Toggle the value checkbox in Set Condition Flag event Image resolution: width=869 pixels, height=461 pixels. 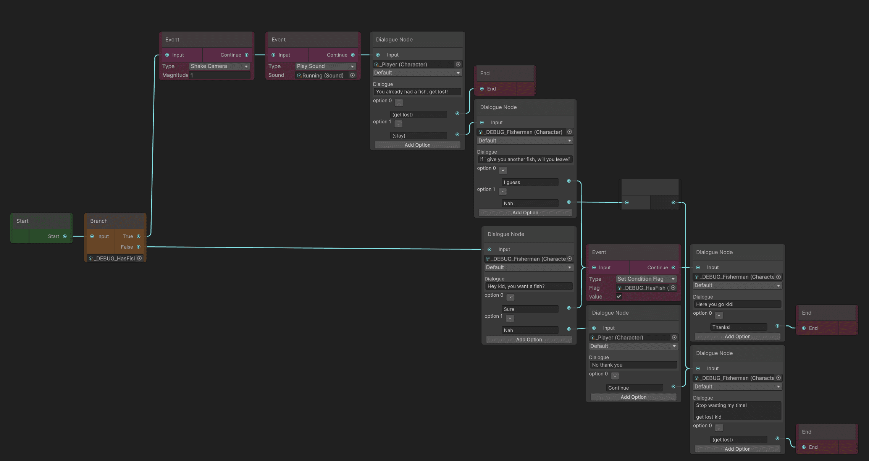point(619,296)
